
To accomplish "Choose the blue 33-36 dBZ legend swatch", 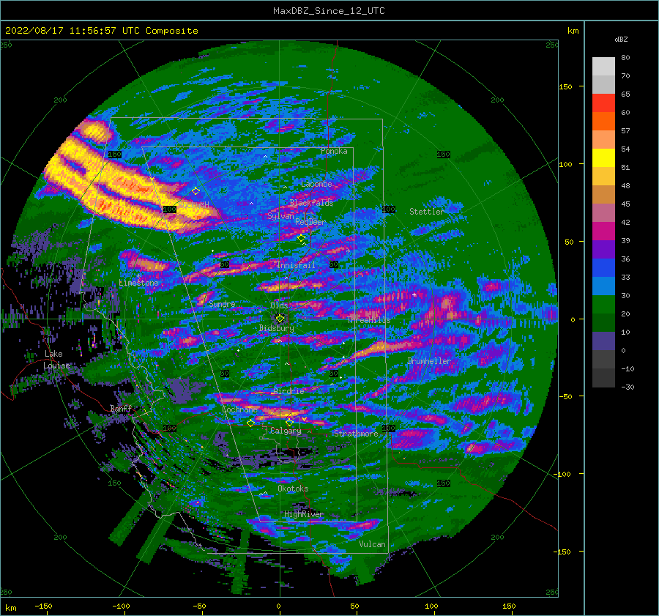I will tap(603, 268).
